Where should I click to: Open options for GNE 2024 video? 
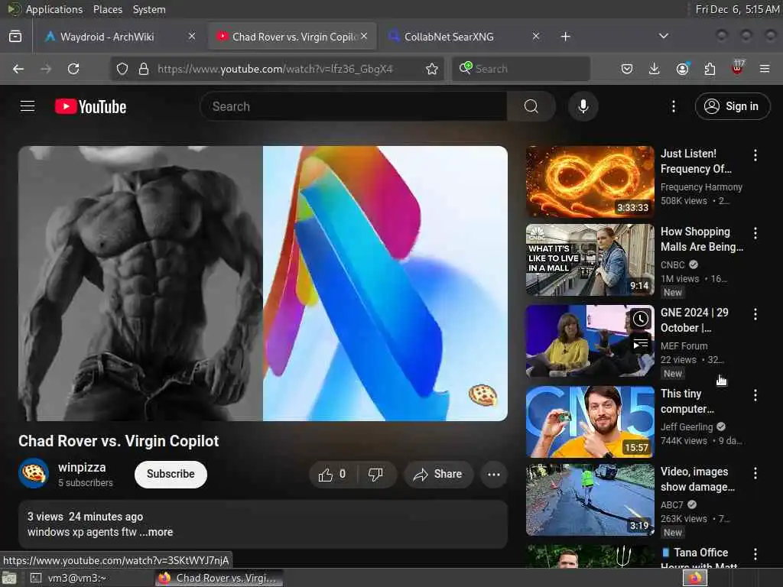755,314
